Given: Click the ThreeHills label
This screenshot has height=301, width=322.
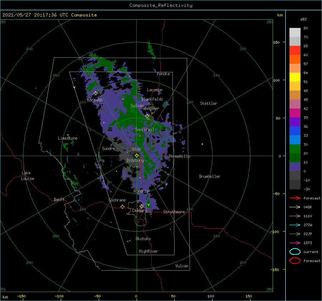Looking at the screenshot, I should pos(180,156).
